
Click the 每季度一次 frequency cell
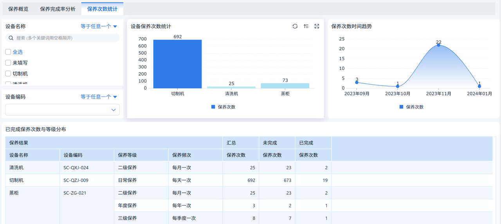click(196, 218)
